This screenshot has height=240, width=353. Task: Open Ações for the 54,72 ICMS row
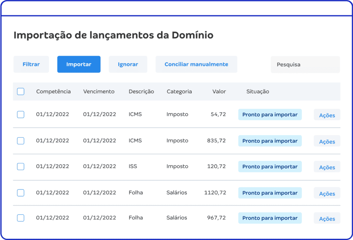click(x=327, y=115)
